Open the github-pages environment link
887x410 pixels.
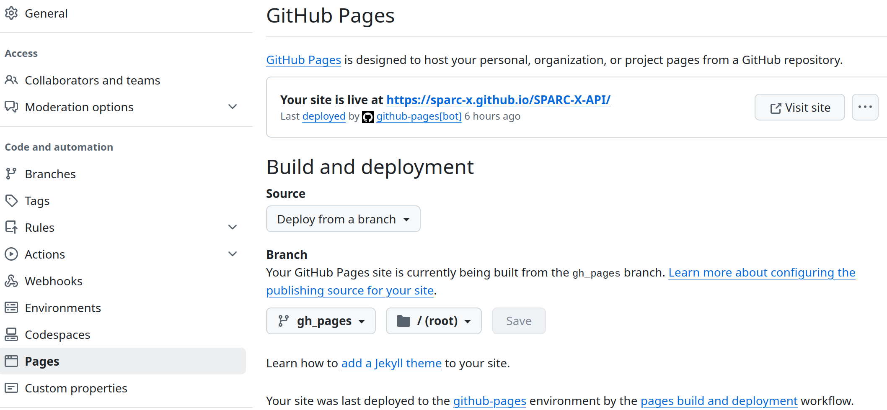tap(489, 401)
